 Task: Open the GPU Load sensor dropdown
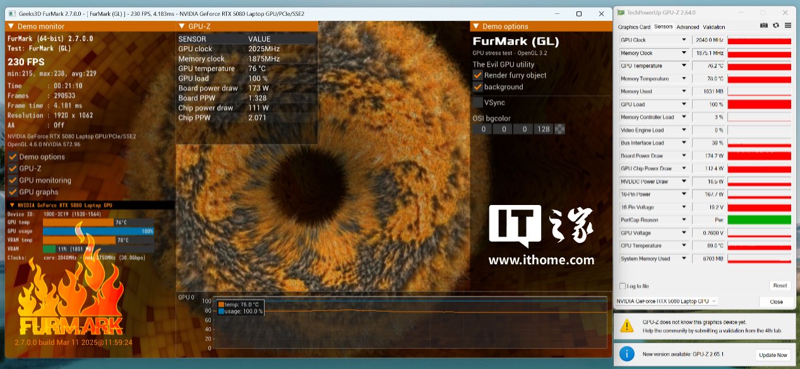683,104
